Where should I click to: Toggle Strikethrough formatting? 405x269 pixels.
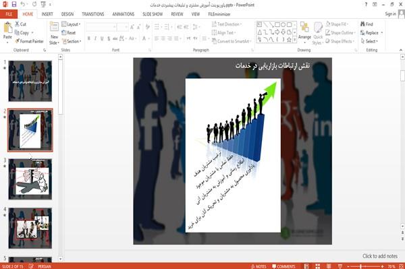pyautogui.click(x=115, y=38)
